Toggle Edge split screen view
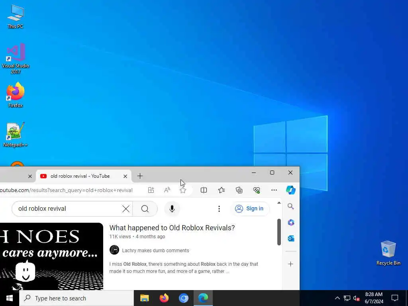Image resolution: width=408 pixels, height=306 pixels. pyautogui.click(x=204, y=190)
